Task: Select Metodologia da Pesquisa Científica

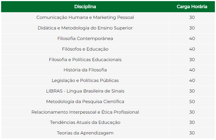Action: click(x=85, y=102)
